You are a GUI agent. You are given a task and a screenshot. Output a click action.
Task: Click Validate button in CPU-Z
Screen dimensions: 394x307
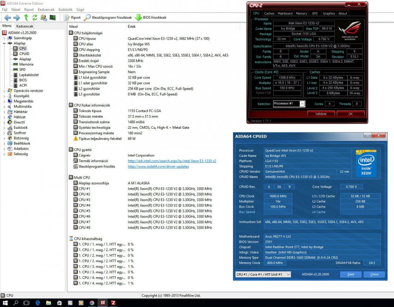(321, 114)
